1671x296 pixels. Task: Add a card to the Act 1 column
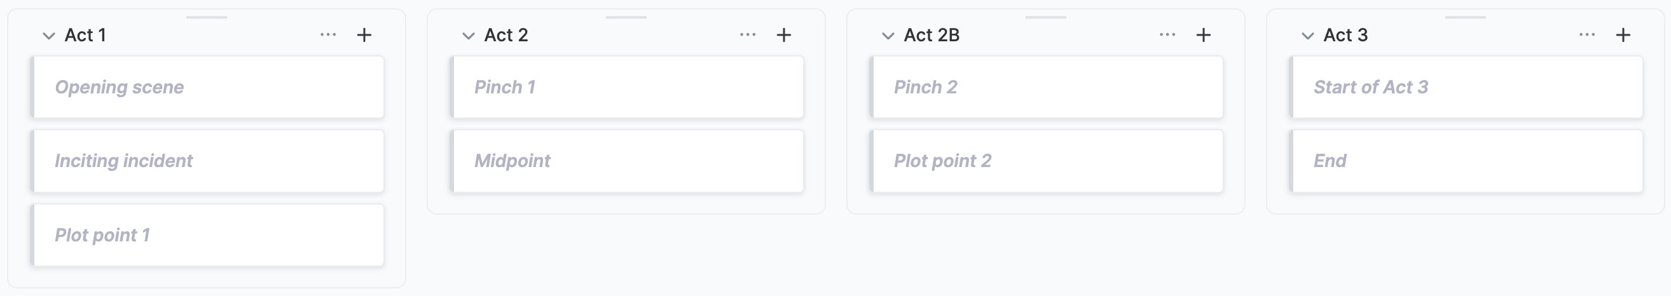pos(364,35)
